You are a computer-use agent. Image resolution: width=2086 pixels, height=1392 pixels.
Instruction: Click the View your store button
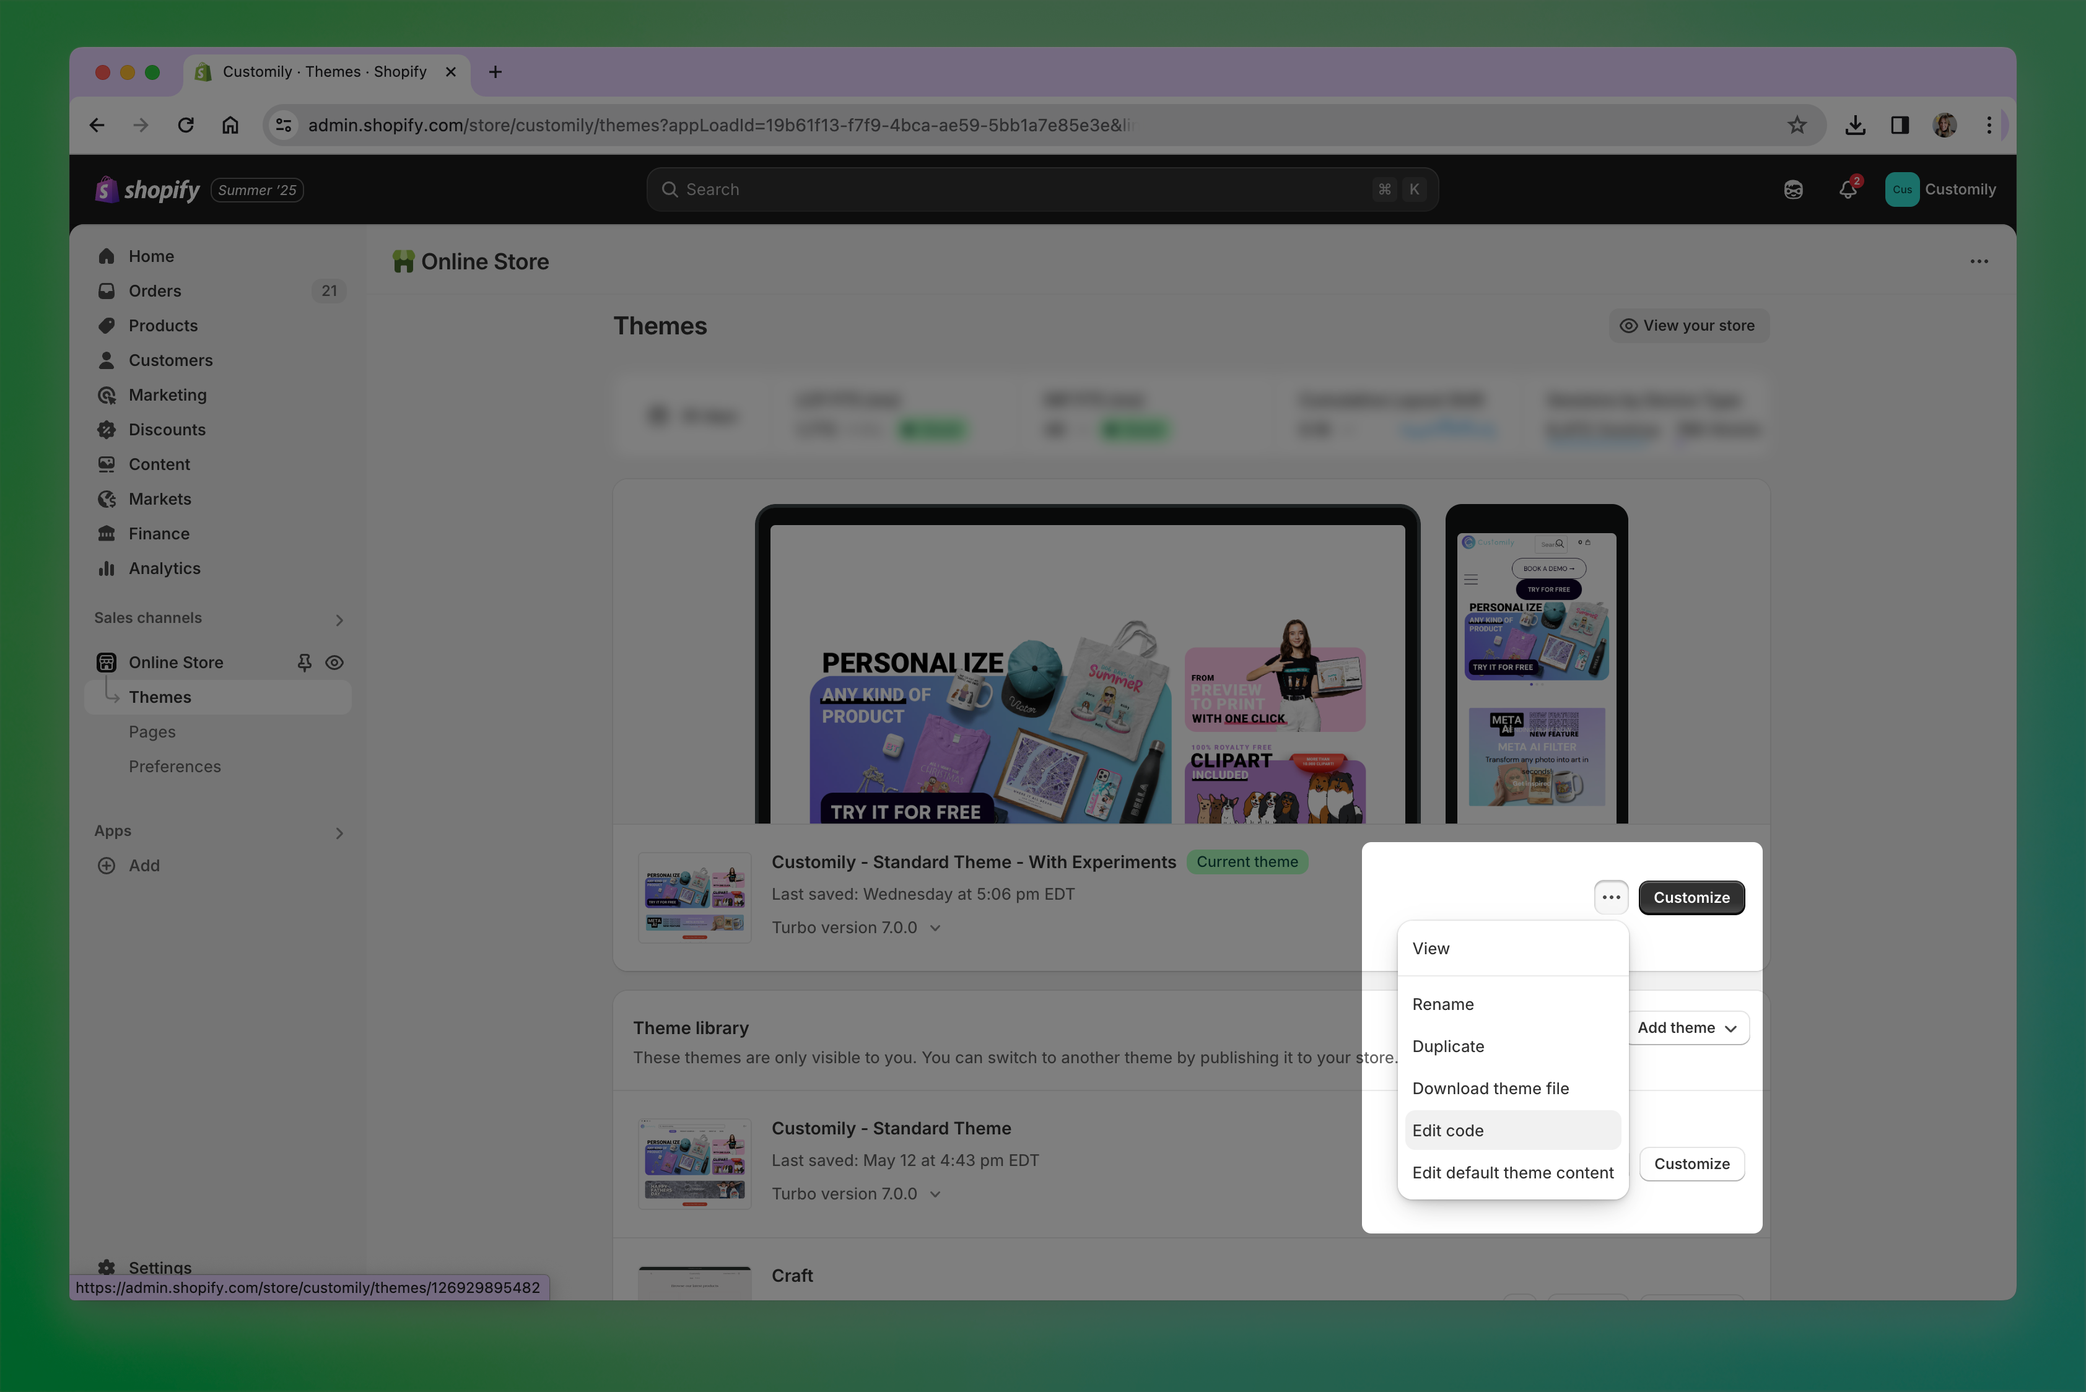(x=1687, y=326)
